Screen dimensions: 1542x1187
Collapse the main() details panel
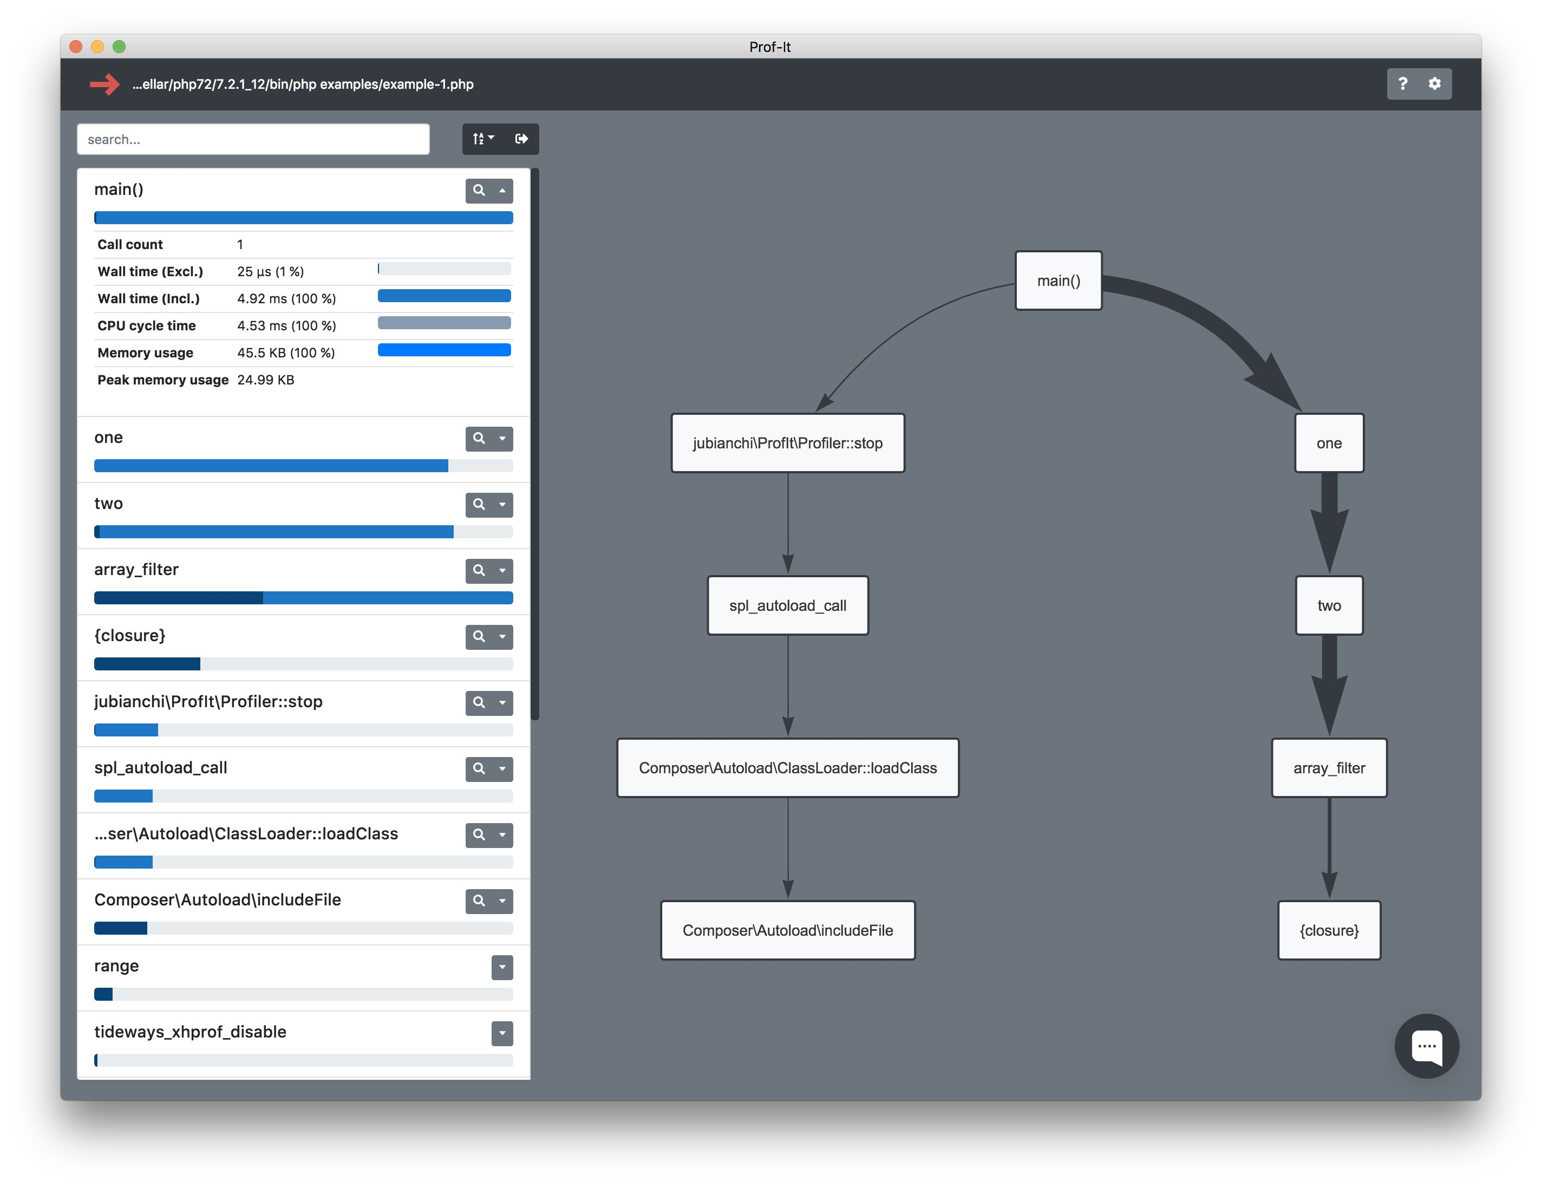pos(502,190)
